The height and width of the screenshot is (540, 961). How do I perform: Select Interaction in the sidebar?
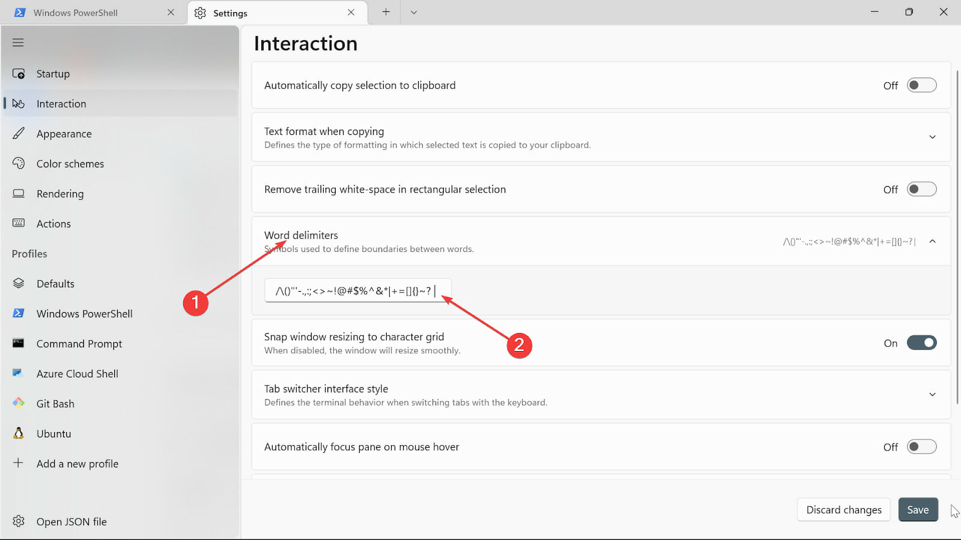(x=120, y=104)
